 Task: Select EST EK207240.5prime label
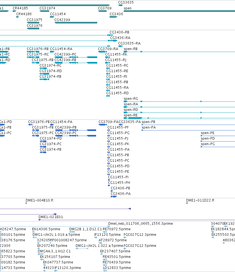point(52,246)
